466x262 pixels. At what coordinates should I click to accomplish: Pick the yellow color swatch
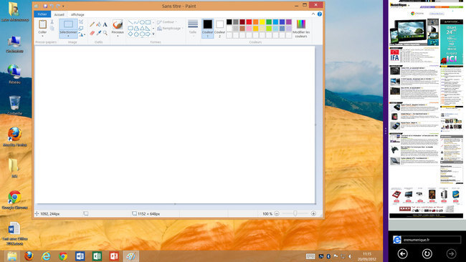pyautogui.click(x=262, y=21)
